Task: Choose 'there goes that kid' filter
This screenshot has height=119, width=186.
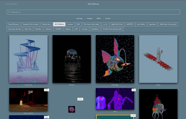Action: (x=14, y=29)
